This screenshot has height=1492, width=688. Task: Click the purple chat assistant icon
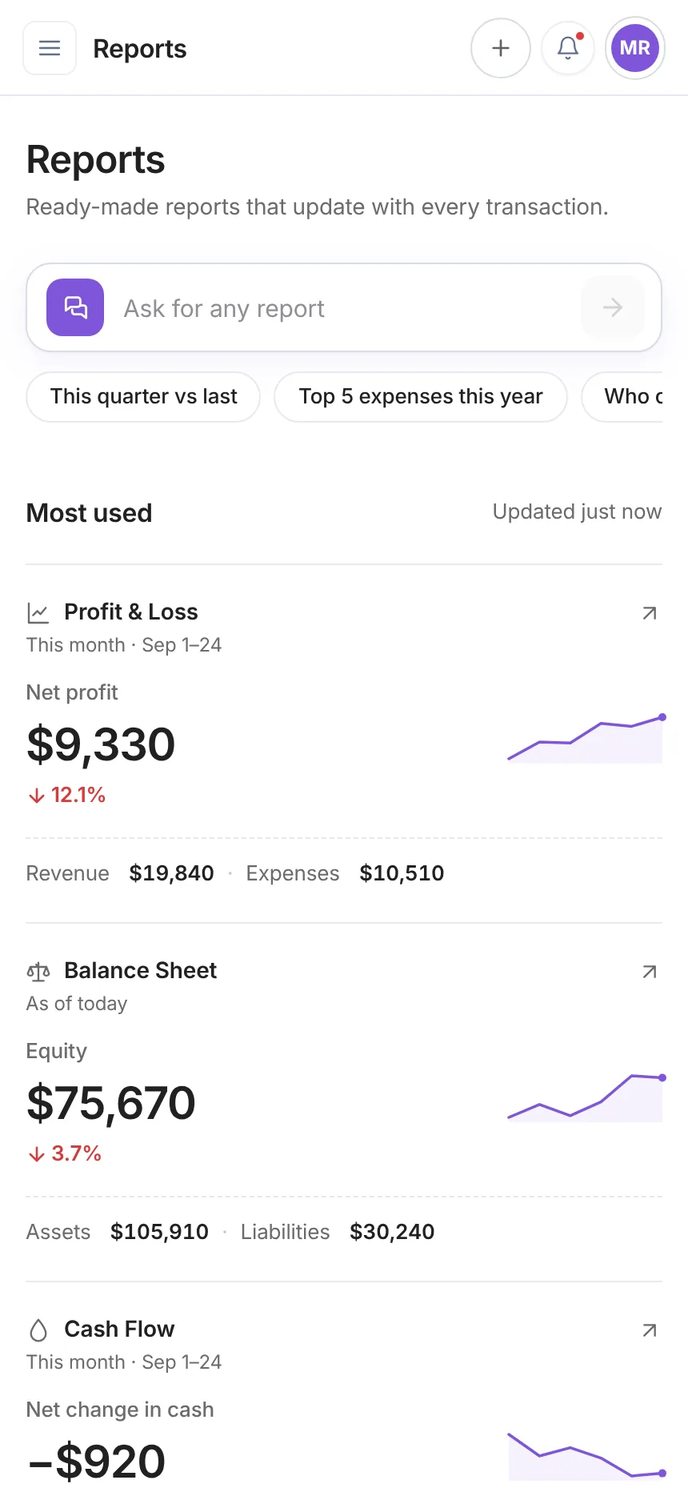(75, 307)
